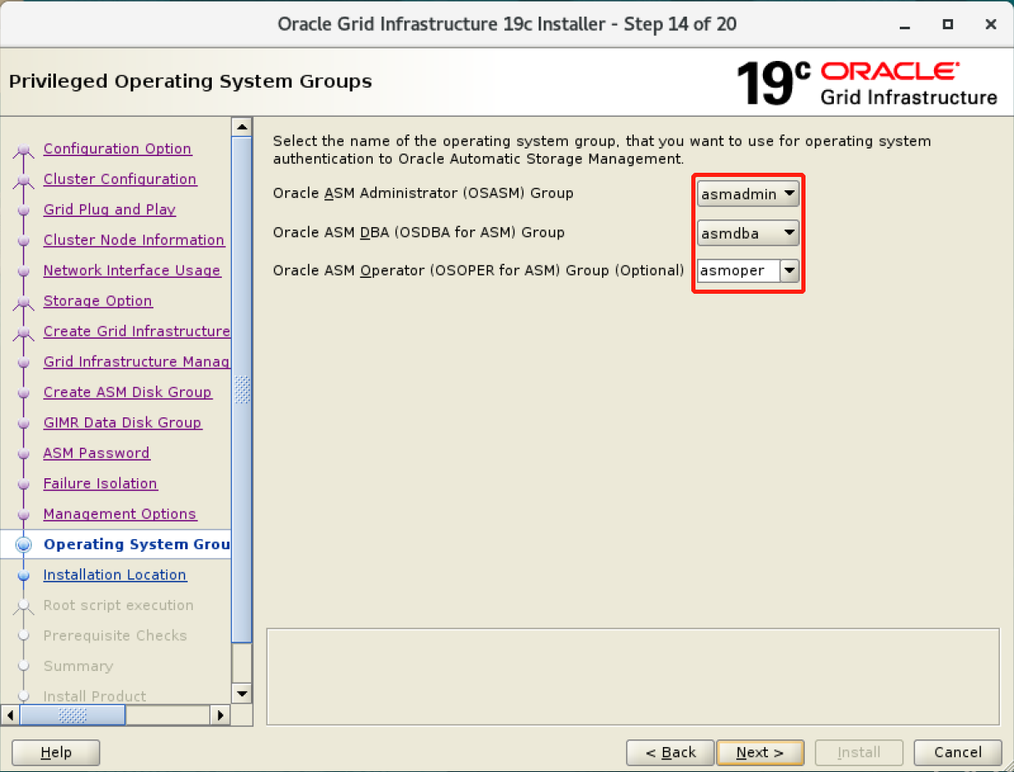
Task: Return to ASM Password step
Action: 97,453
